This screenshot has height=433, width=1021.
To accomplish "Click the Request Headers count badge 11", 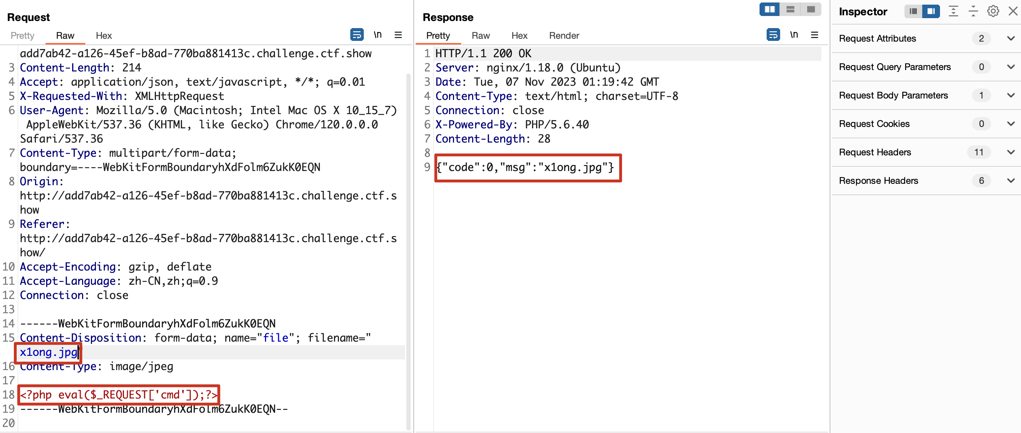I will click(979, 152).
